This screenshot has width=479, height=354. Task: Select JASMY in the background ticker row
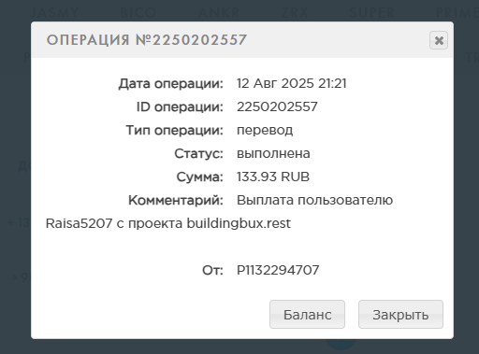pos(55,13)
